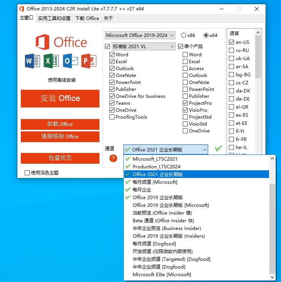Image resolution: width=281 pixels, height=282 pixels.
Task: Check the es-ES language checkbox
Action: tap(231, 115)
